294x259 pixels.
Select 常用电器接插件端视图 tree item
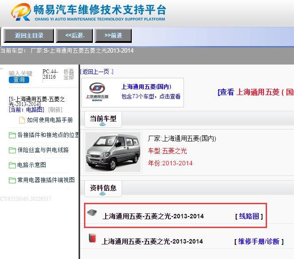(46, 180)
